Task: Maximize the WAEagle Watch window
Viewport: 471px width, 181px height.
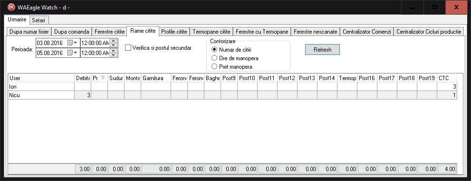Action: pos(435,7)
